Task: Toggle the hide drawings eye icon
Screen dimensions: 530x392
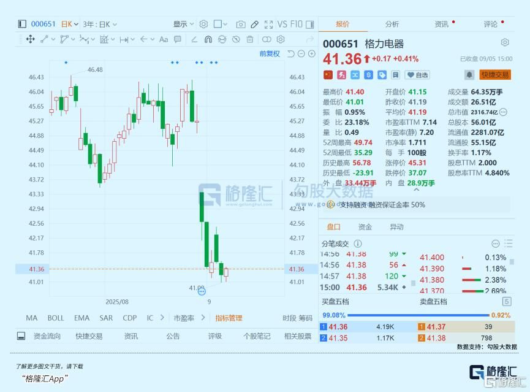Action: pos(236,39)
